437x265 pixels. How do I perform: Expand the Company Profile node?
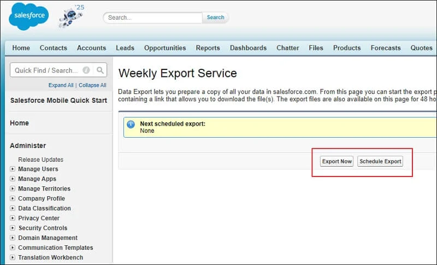click(13, 198)
